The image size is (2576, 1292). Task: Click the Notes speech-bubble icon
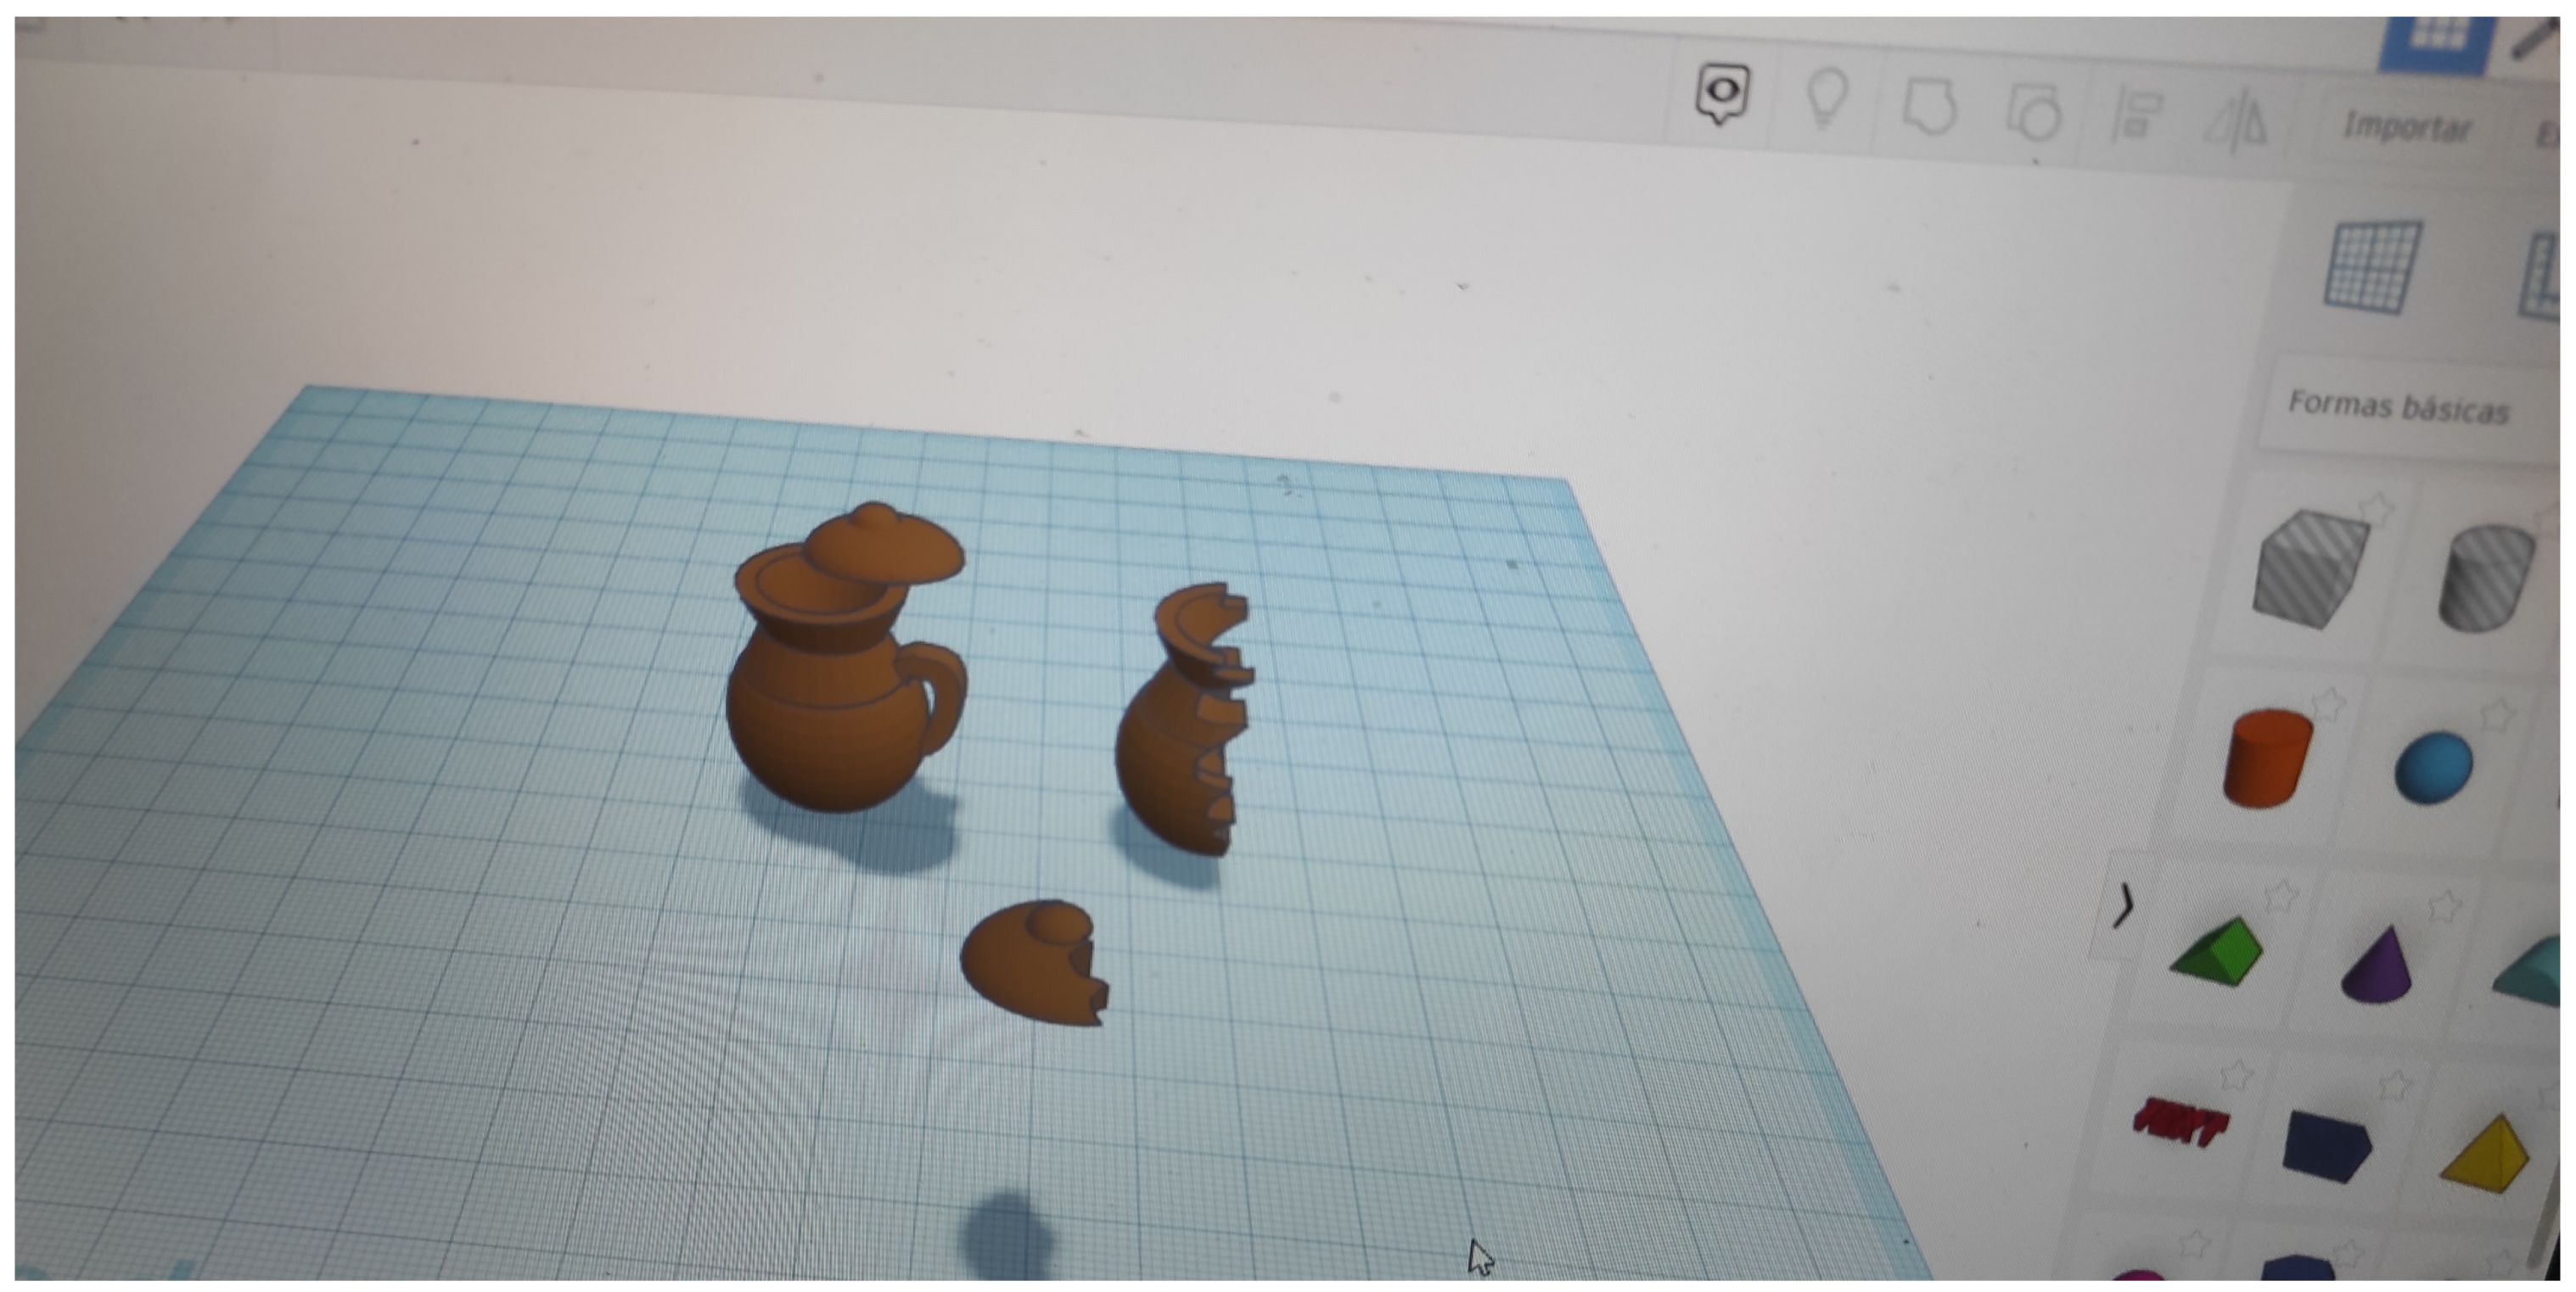tap(1722, 93)
